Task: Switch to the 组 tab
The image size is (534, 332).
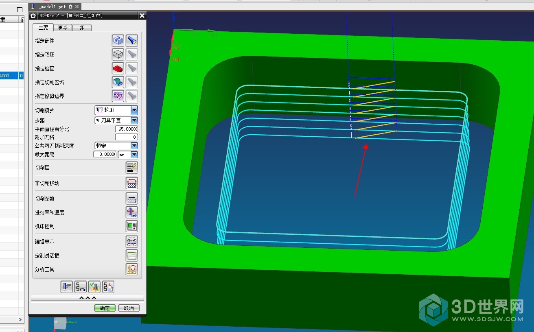Action: tap(82, 28)
